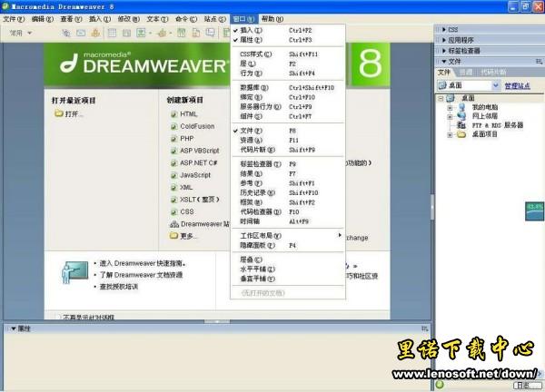The width and height of the screenshot is (545, 392).
Task: Click the Named Anchor icon in the Insert bar
Action: point(95,33)
